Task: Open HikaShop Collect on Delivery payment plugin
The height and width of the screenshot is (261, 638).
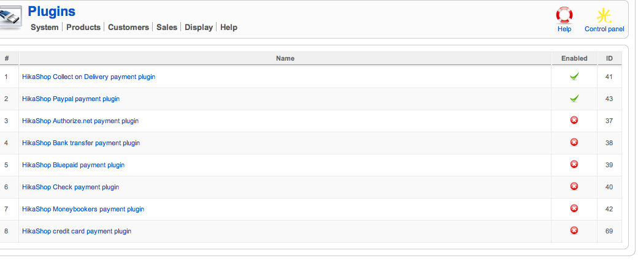Action: click(x=89, y=77)
